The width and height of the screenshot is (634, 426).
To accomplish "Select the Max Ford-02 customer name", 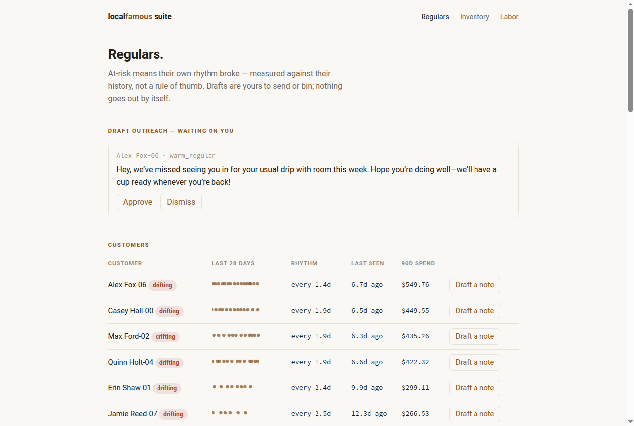I will pos(129,336).
